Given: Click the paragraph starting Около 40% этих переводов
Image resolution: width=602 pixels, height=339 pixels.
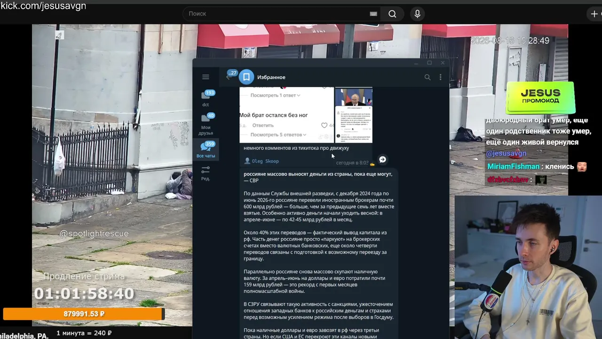Looking at the screenshot, I should point(315,246).
